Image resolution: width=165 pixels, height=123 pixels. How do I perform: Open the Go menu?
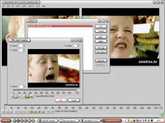point(13,6)
